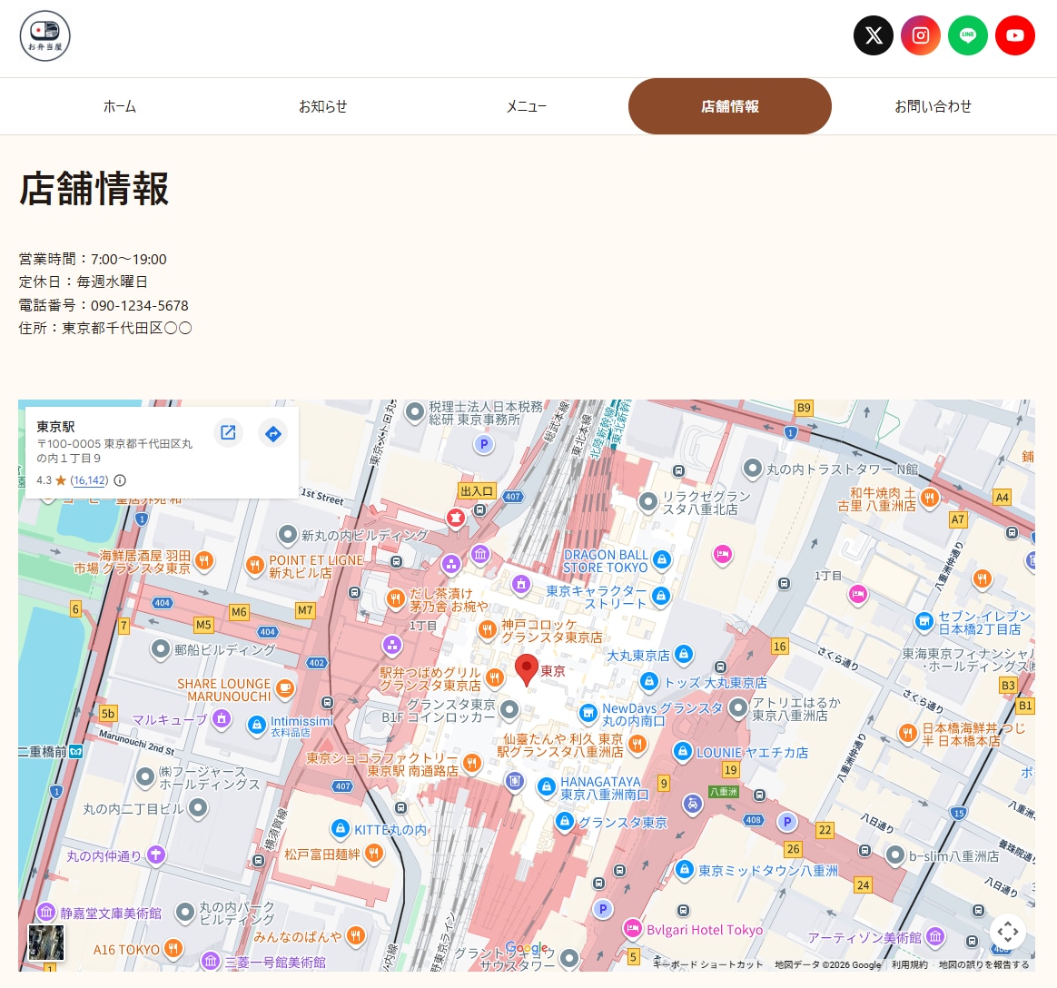Click the rating info icon

120,480
